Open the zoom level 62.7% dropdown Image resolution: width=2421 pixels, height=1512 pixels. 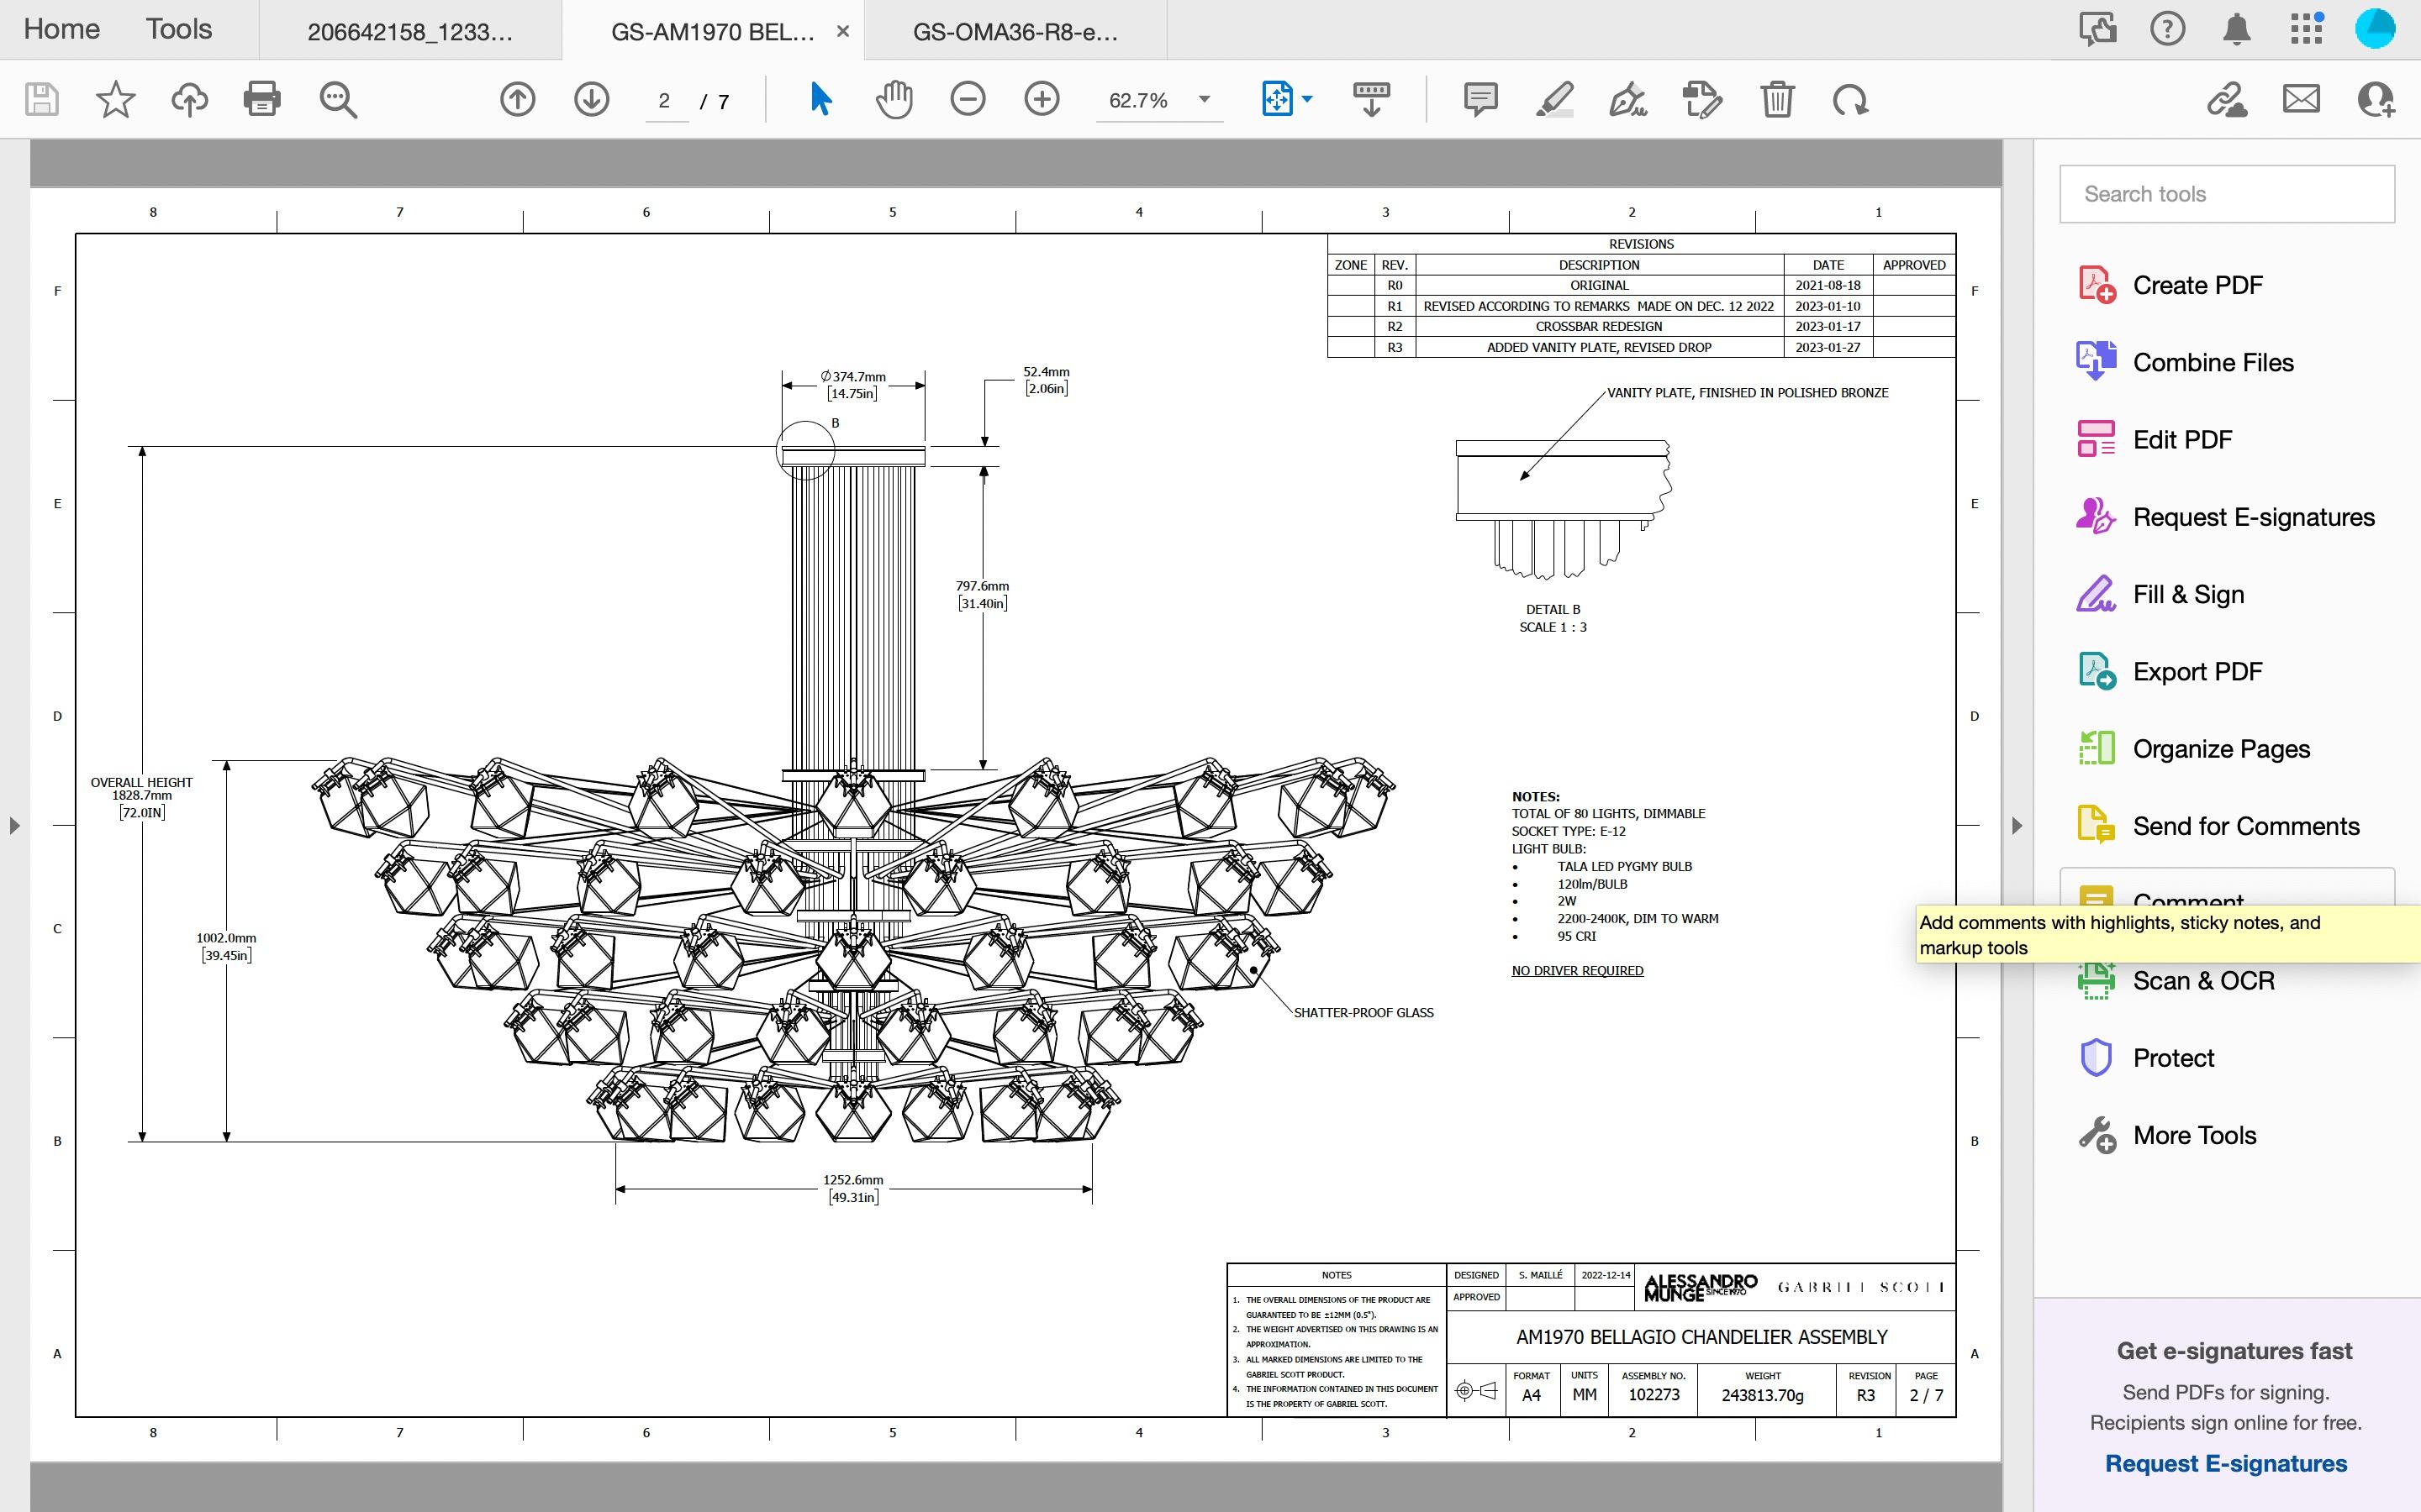[x=1205, y=100]
